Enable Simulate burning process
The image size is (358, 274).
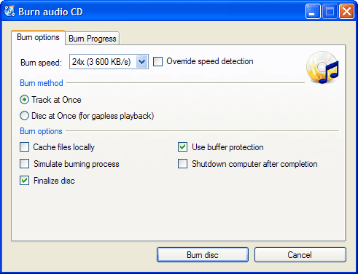tap(24, 164)
